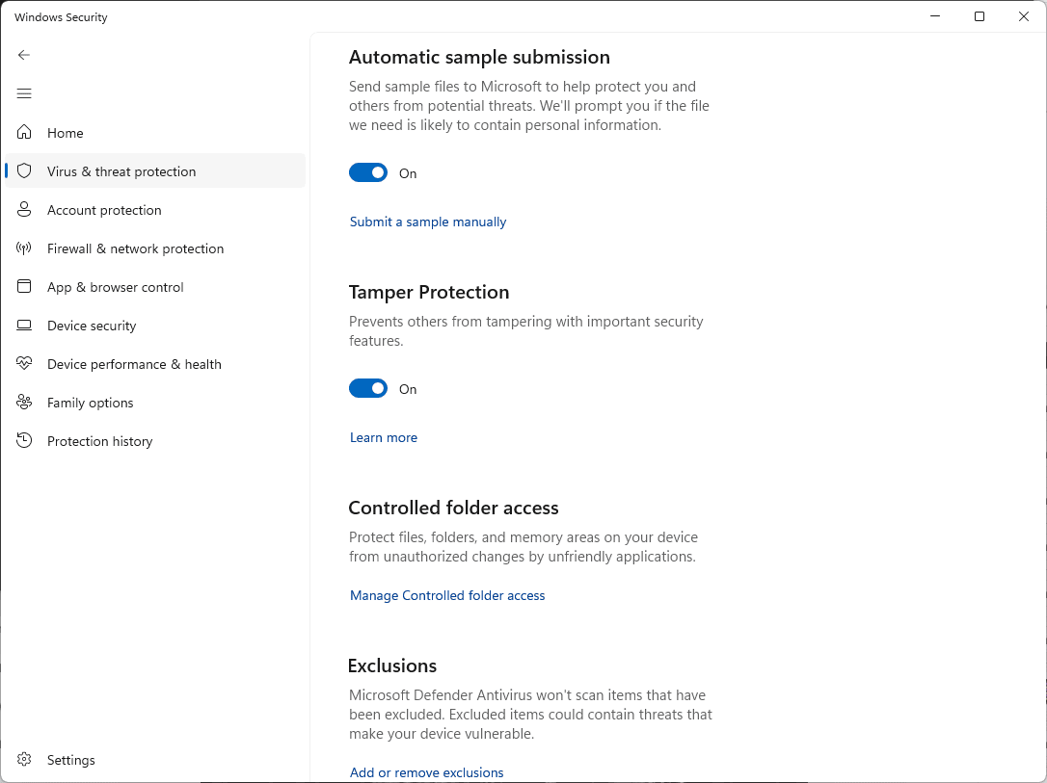Viewport: 1047px width, 783px height.
Task: Open Device performance & health
Action: click(x=155, y=364)
